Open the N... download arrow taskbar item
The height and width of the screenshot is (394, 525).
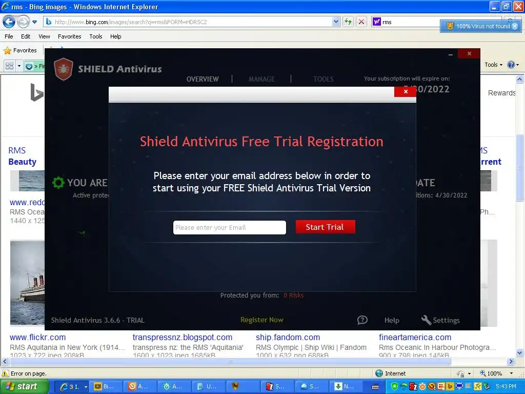[x=346, y=387]
